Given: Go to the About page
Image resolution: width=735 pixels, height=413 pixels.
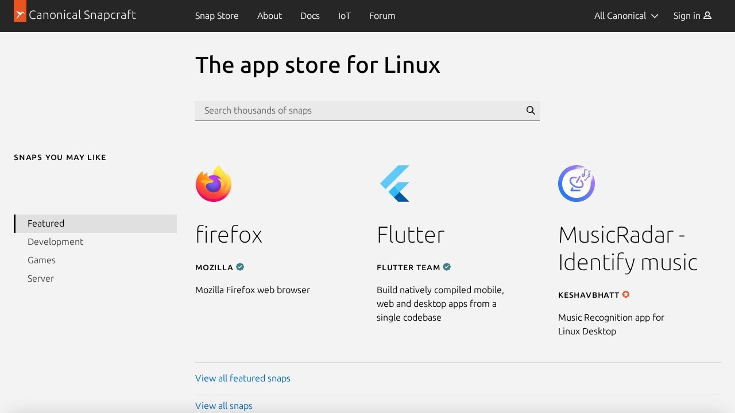Looking at the screenshot, I should [269, 15].
